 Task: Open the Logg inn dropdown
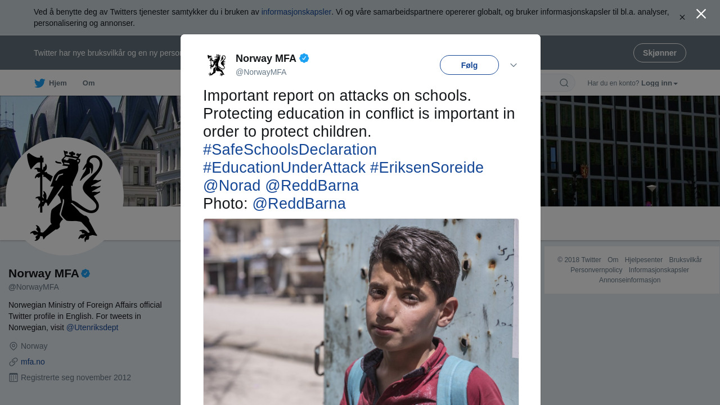[659, 83]
